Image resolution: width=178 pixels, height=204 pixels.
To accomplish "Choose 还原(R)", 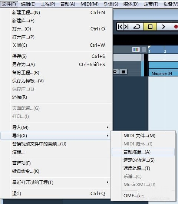I will point(56,97).
